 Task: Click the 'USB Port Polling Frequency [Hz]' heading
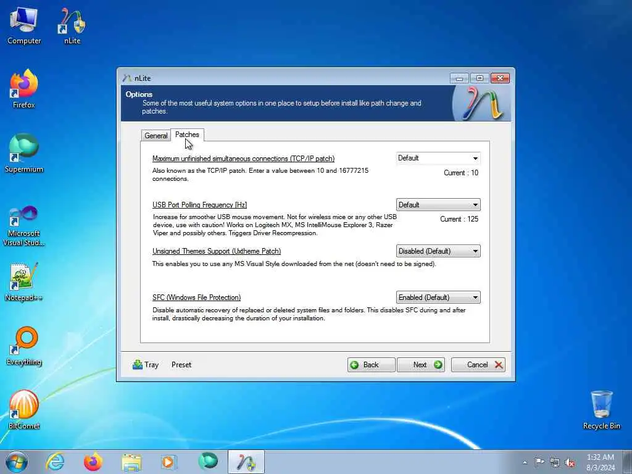[x=199, y=205]
